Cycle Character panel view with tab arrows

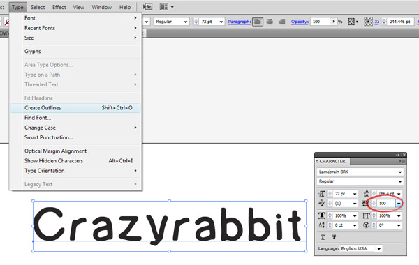(317, 162)
